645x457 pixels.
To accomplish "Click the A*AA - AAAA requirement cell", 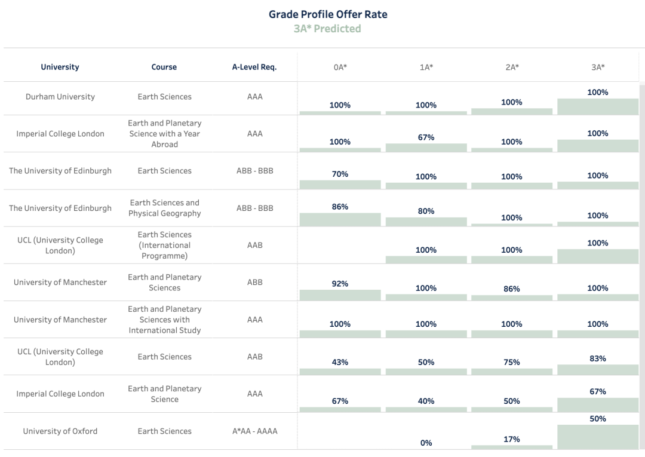I will (x=254, y=431).
